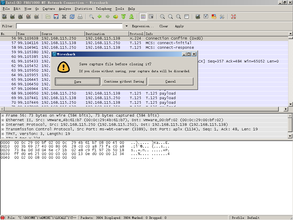Reload the current capture file
The image size is (293, 220).
[72, 17]
